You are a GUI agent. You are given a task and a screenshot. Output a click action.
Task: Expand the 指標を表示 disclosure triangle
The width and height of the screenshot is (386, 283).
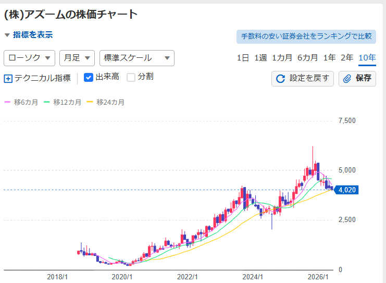tap(7, 35)
